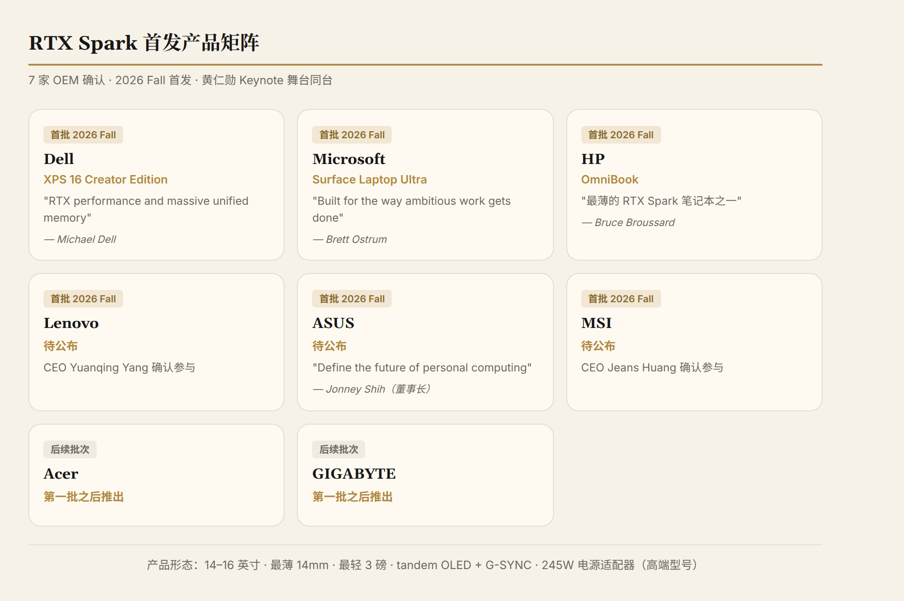Select the "MSI" brand heading

coord(596,323)
